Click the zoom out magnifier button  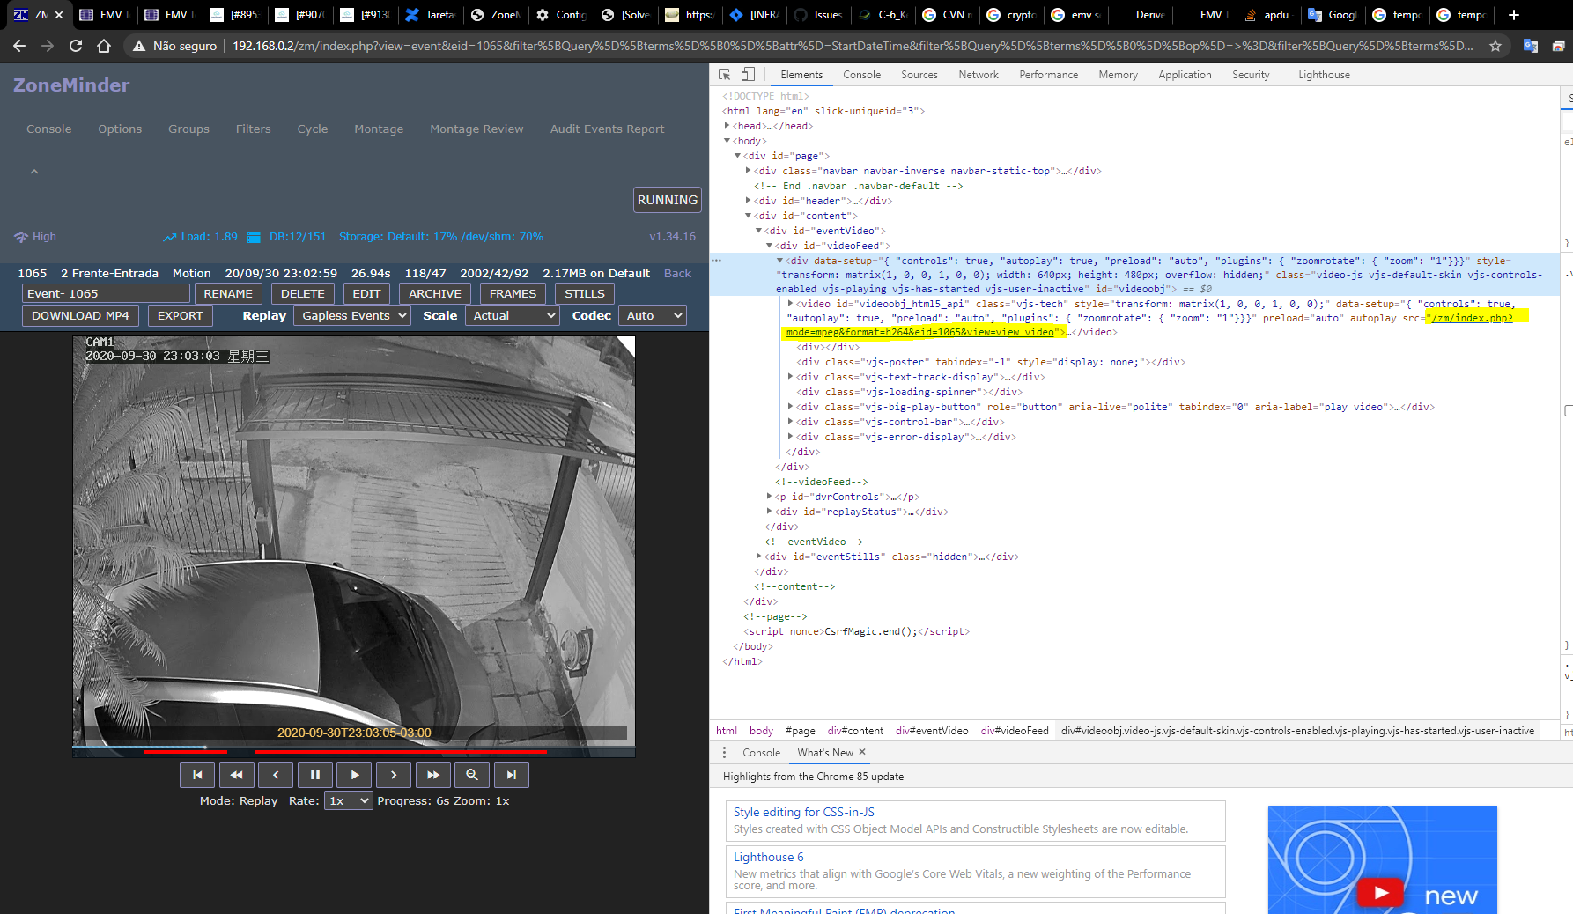point(472,775)
